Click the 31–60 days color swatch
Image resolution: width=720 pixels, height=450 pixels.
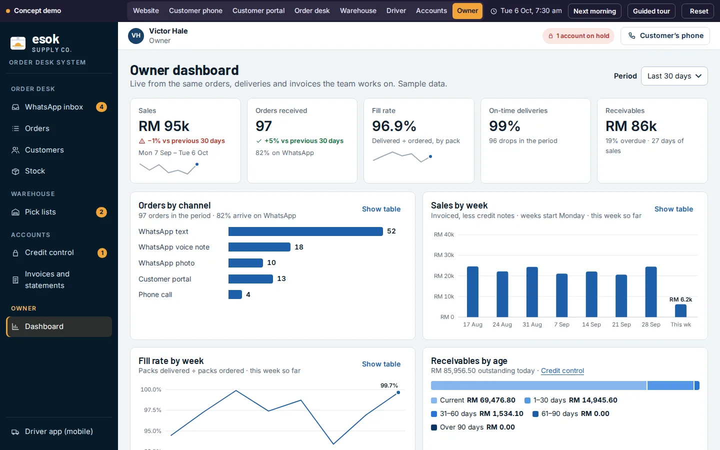[434, 414]
